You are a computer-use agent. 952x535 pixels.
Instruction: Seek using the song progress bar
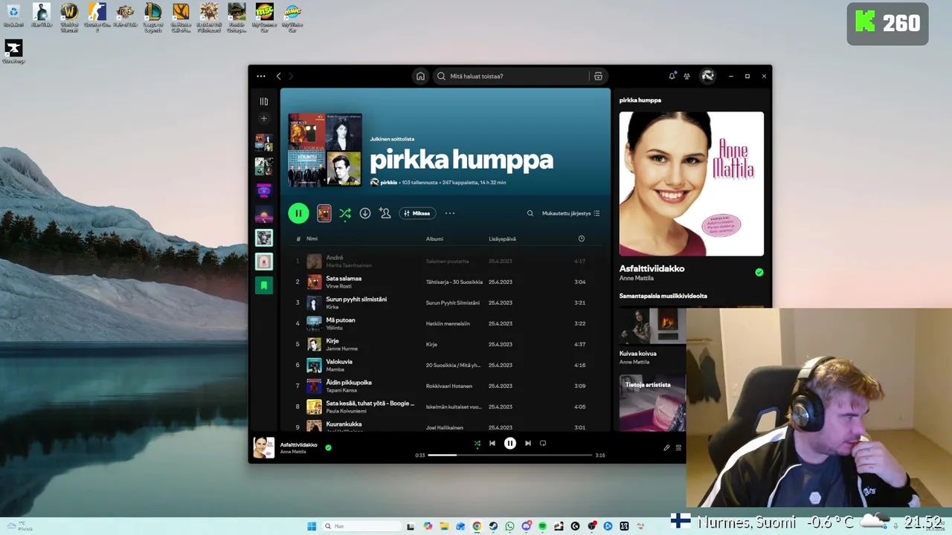(x=510, y=455)
